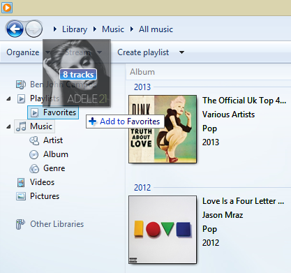Image resolution: width=291 pixels, height=273 pixels.
Task: Expand the arrow before All music breadcrumb
Action: point(132,29)
